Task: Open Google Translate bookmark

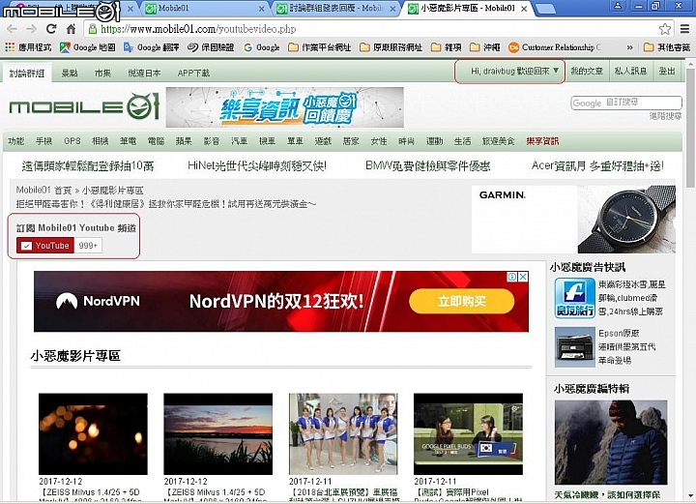Action: click(x=152, y=47)
